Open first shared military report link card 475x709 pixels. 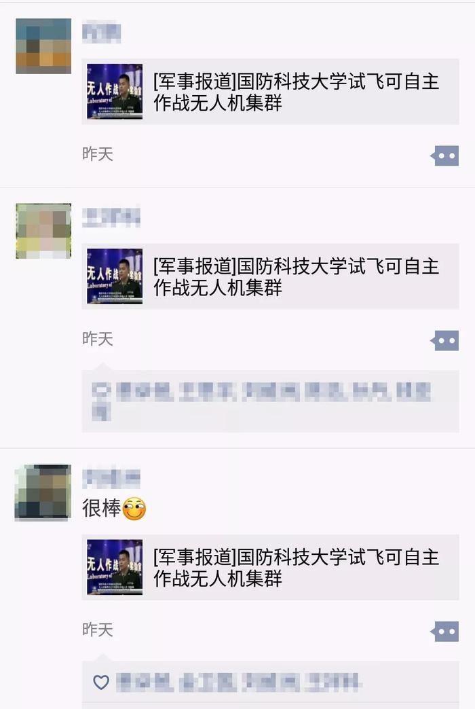tap(270, 91)
